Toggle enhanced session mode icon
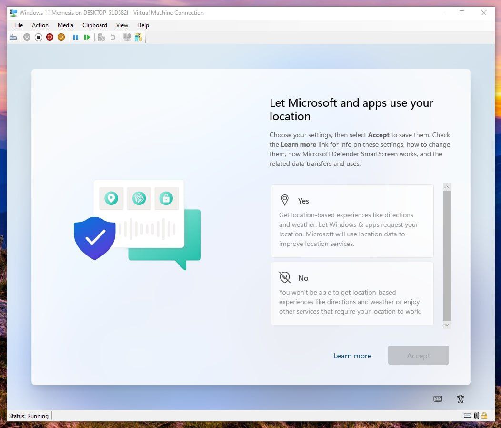 (127, 38)
